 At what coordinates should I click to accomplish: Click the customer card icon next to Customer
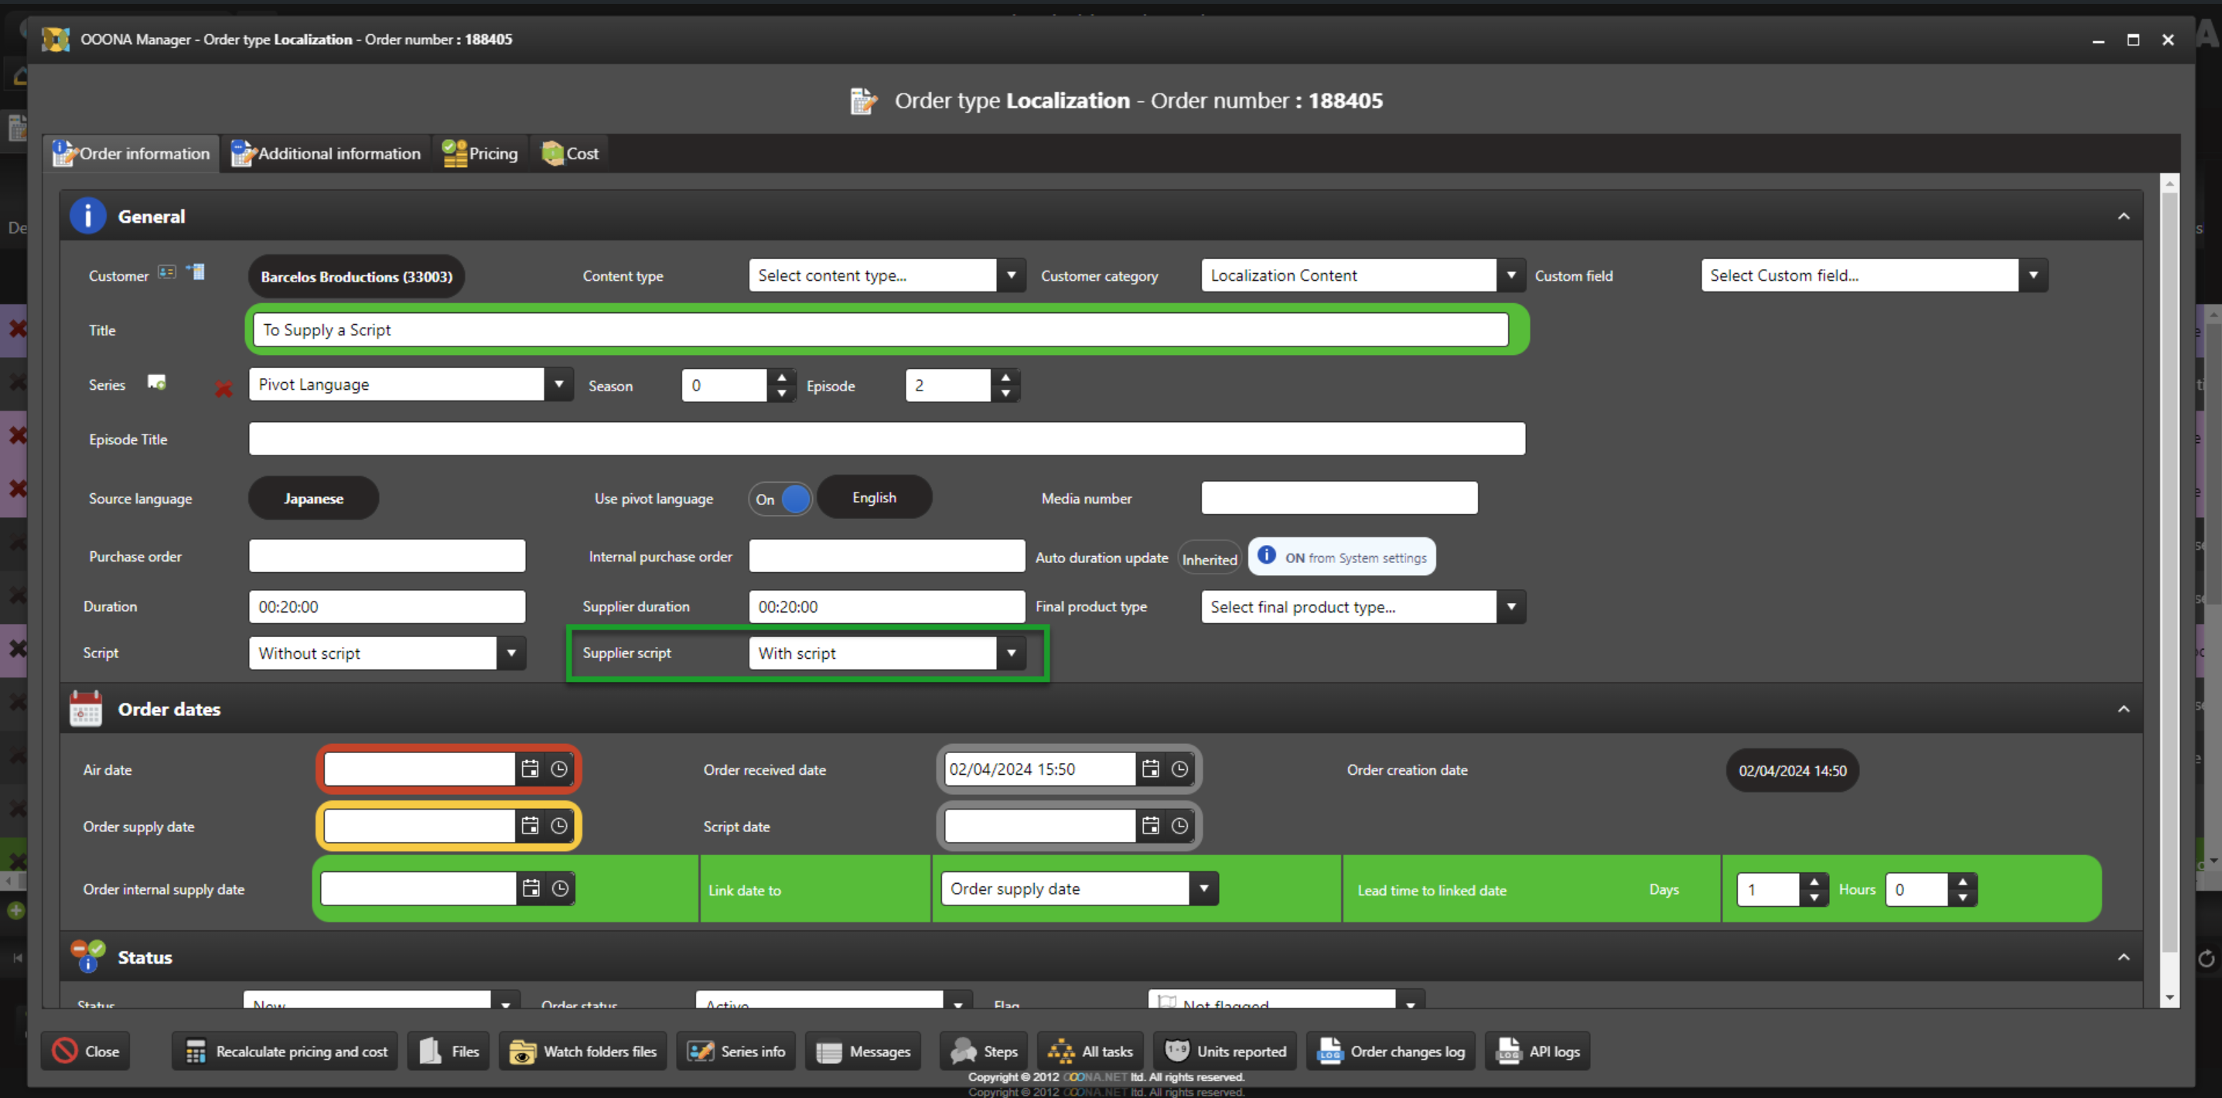point(166,272)
